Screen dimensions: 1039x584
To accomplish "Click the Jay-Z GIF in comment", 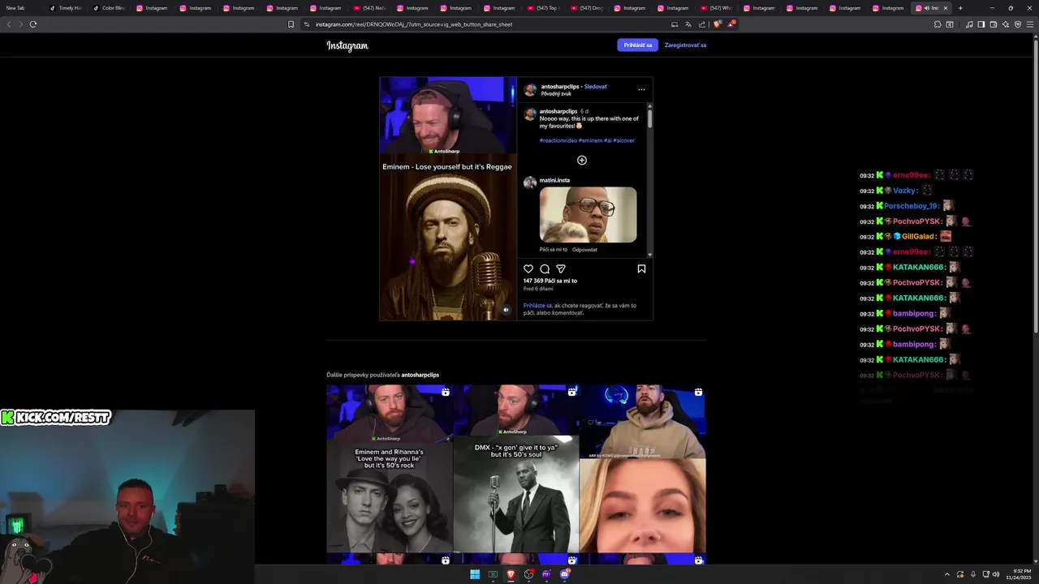I will point(588,215).
